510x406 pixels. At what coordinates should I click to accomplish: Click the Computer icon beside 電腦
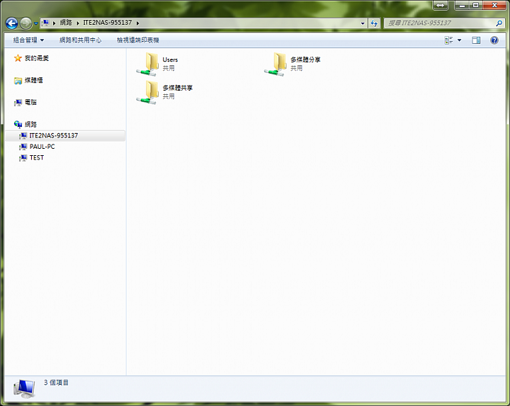tap(18, 103)
